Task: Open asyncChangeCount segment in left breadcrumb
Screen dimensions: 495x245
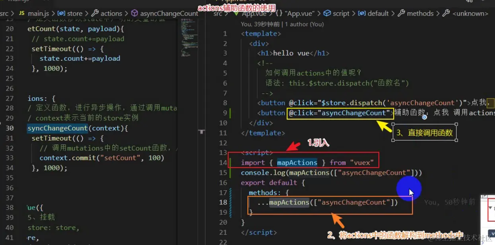Action: click(169, 14)
